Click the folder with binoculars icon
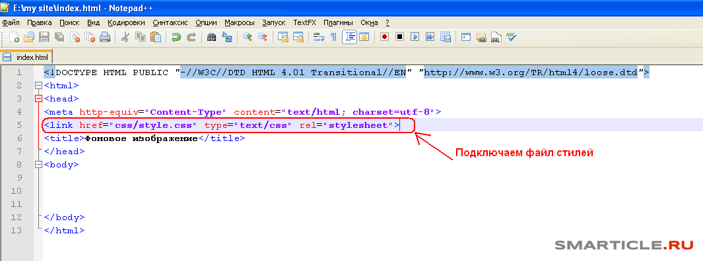This screenshot has height=261, width=703. click(x=481, y=37)
